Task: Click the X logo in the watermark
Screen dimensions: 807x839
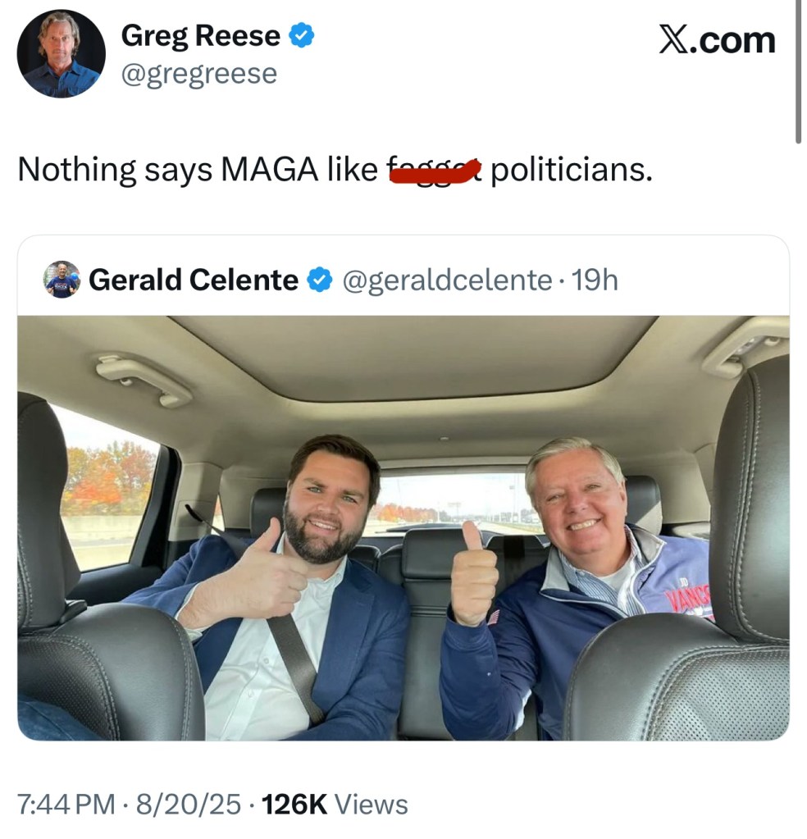Action: click(673, 39)
